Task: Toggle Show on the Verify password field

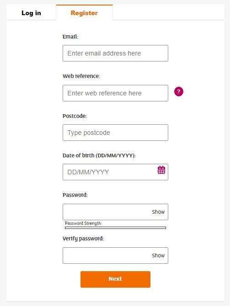Action: coord(158,256)
